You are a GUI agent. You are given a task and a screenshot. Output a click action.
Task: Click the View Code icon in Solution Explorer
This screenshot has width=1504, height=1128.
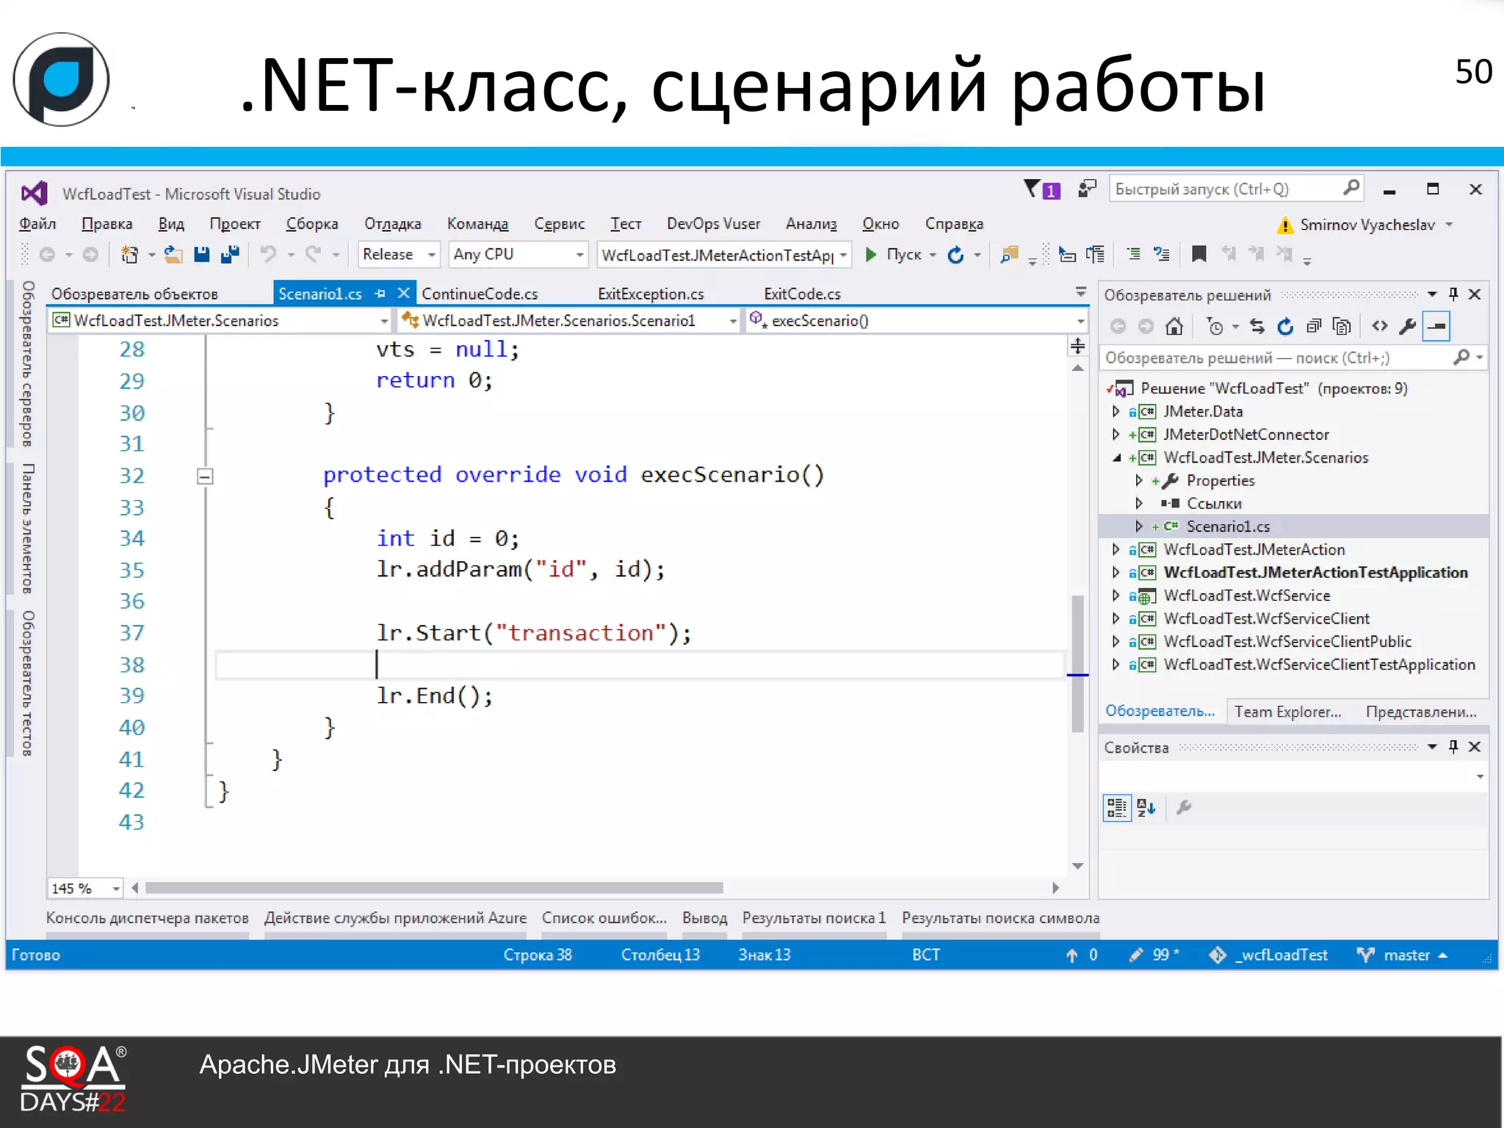tap(1380, 326)
